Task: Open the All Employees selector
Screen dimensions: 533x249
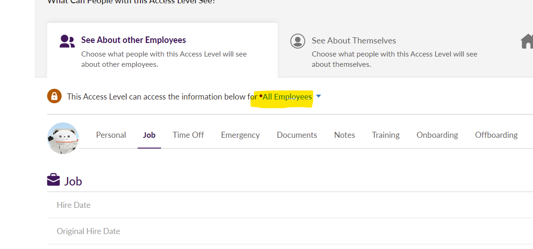Action: (287, 97)
